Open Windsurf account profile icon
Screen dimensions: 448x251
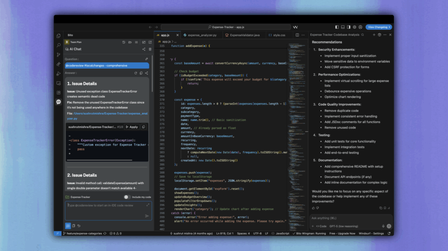pyautogui.click(x=360, y=27)
